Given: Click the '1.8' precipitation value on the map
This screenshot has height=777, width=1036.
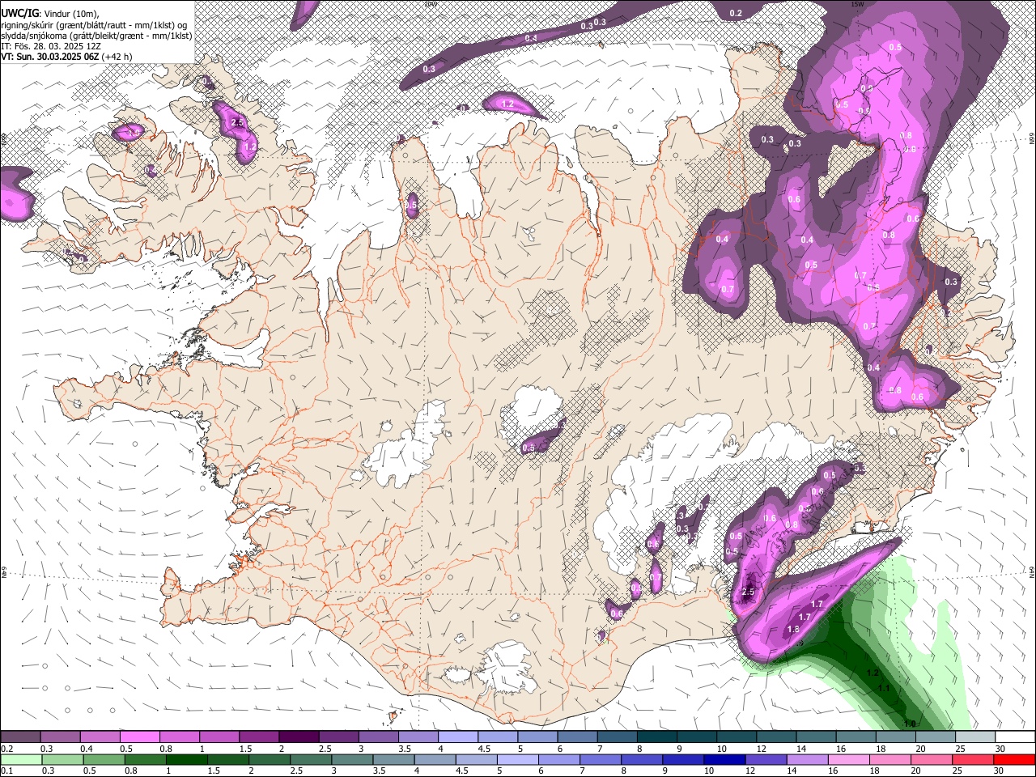Looking at the screenshot, I should [793, 629].
